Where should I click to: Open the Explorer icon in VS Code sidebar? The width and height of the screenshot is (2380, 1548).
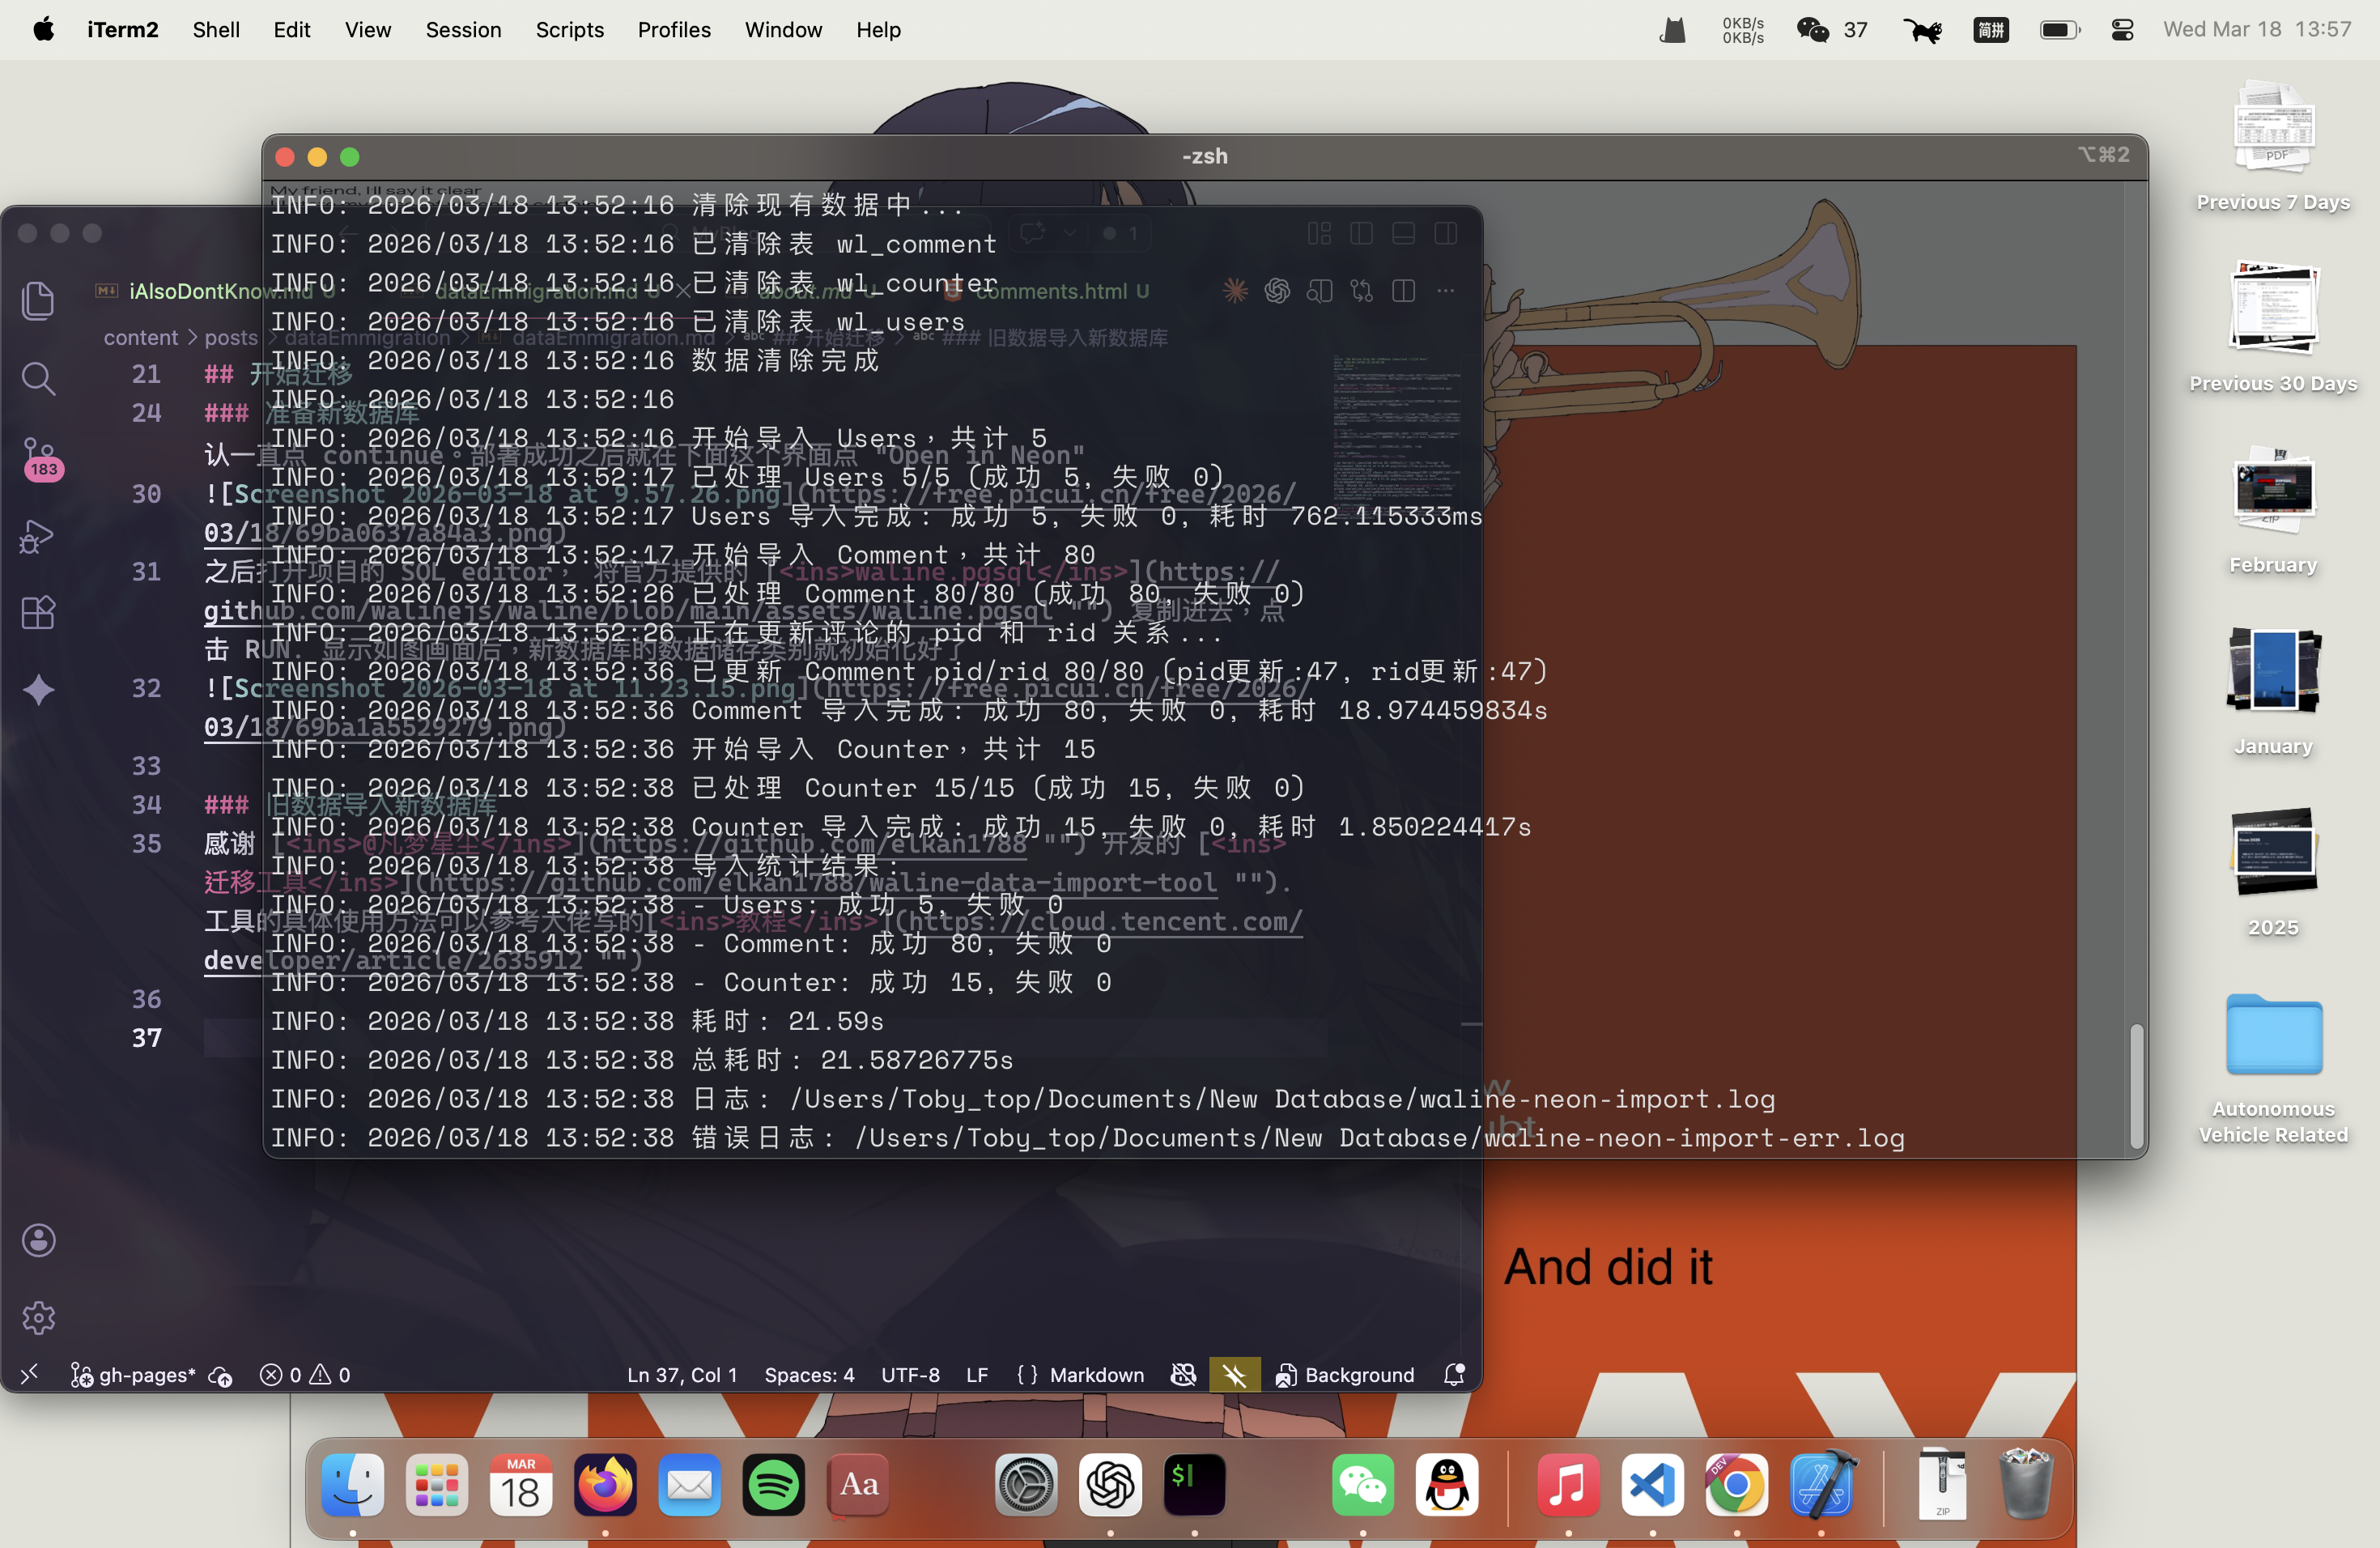38,301
